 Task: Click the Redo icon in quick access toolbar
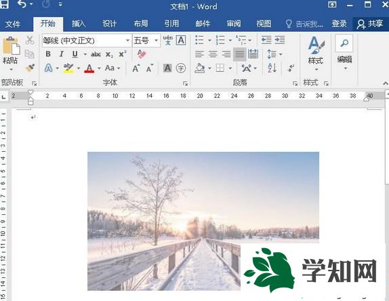[46, 4]
